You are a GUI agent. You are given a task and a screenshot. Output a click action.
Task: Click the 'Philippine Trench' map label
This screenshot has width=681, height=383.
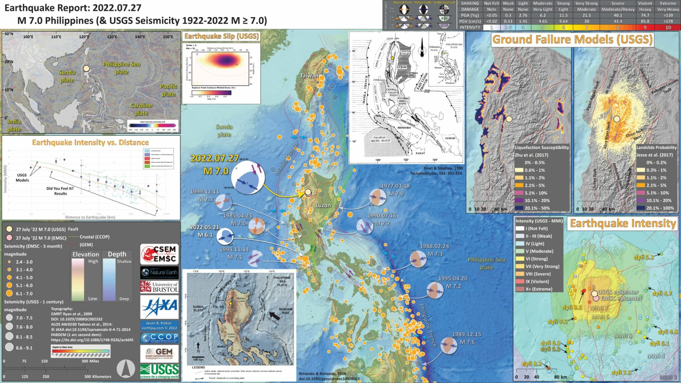tap(428, 325)
